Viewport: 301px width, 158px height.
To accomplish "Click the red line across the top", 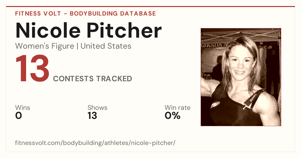I will (150, 7).
